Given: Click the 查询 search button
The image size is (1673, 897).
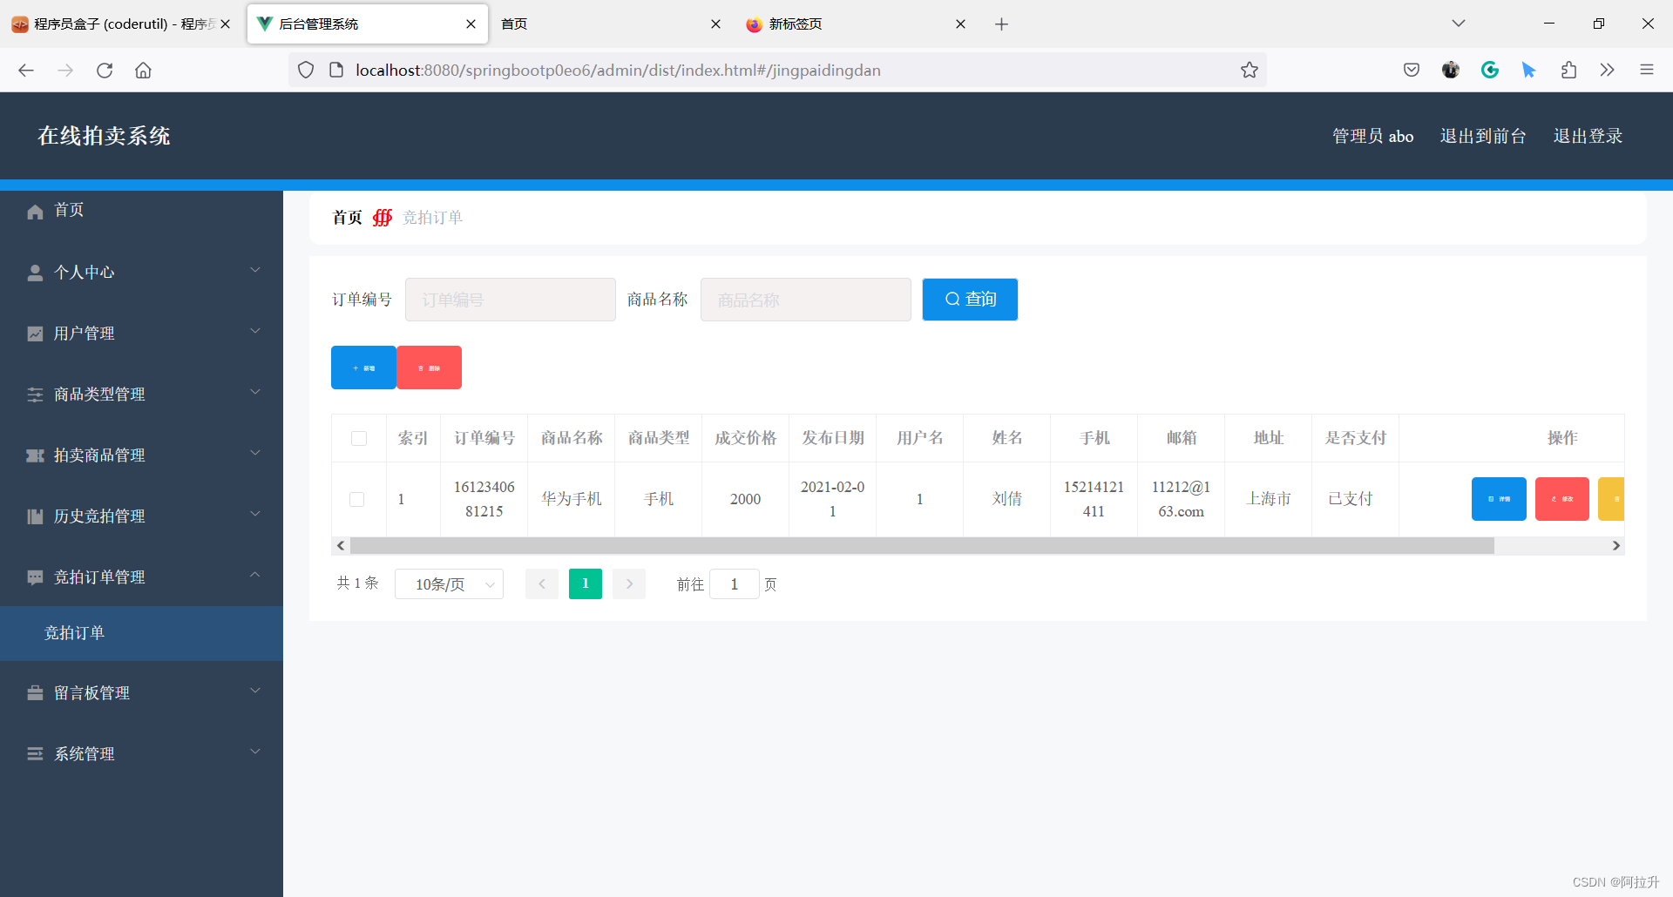Looking at the screenshot, I should tap(970, 300).
